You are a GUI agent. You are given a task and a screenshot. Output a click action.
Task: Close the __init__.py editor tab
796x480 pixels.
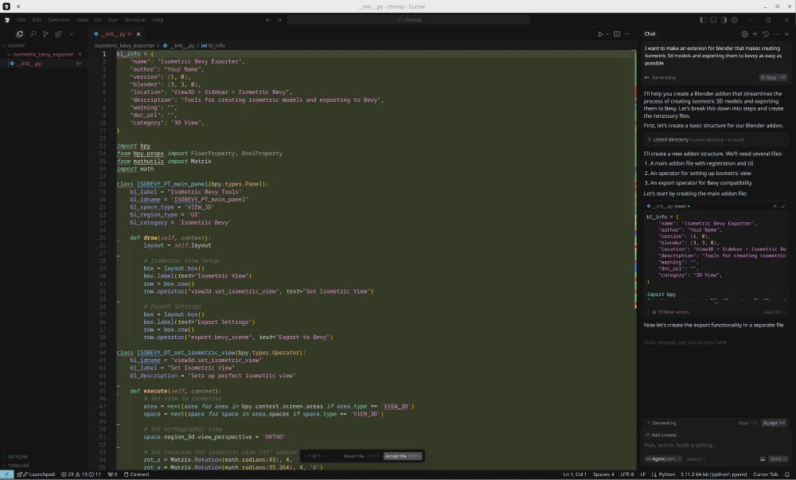click(x=138, y=34)
